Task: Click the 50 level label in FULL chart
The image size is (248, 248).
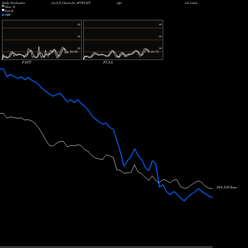Action: 160,36
